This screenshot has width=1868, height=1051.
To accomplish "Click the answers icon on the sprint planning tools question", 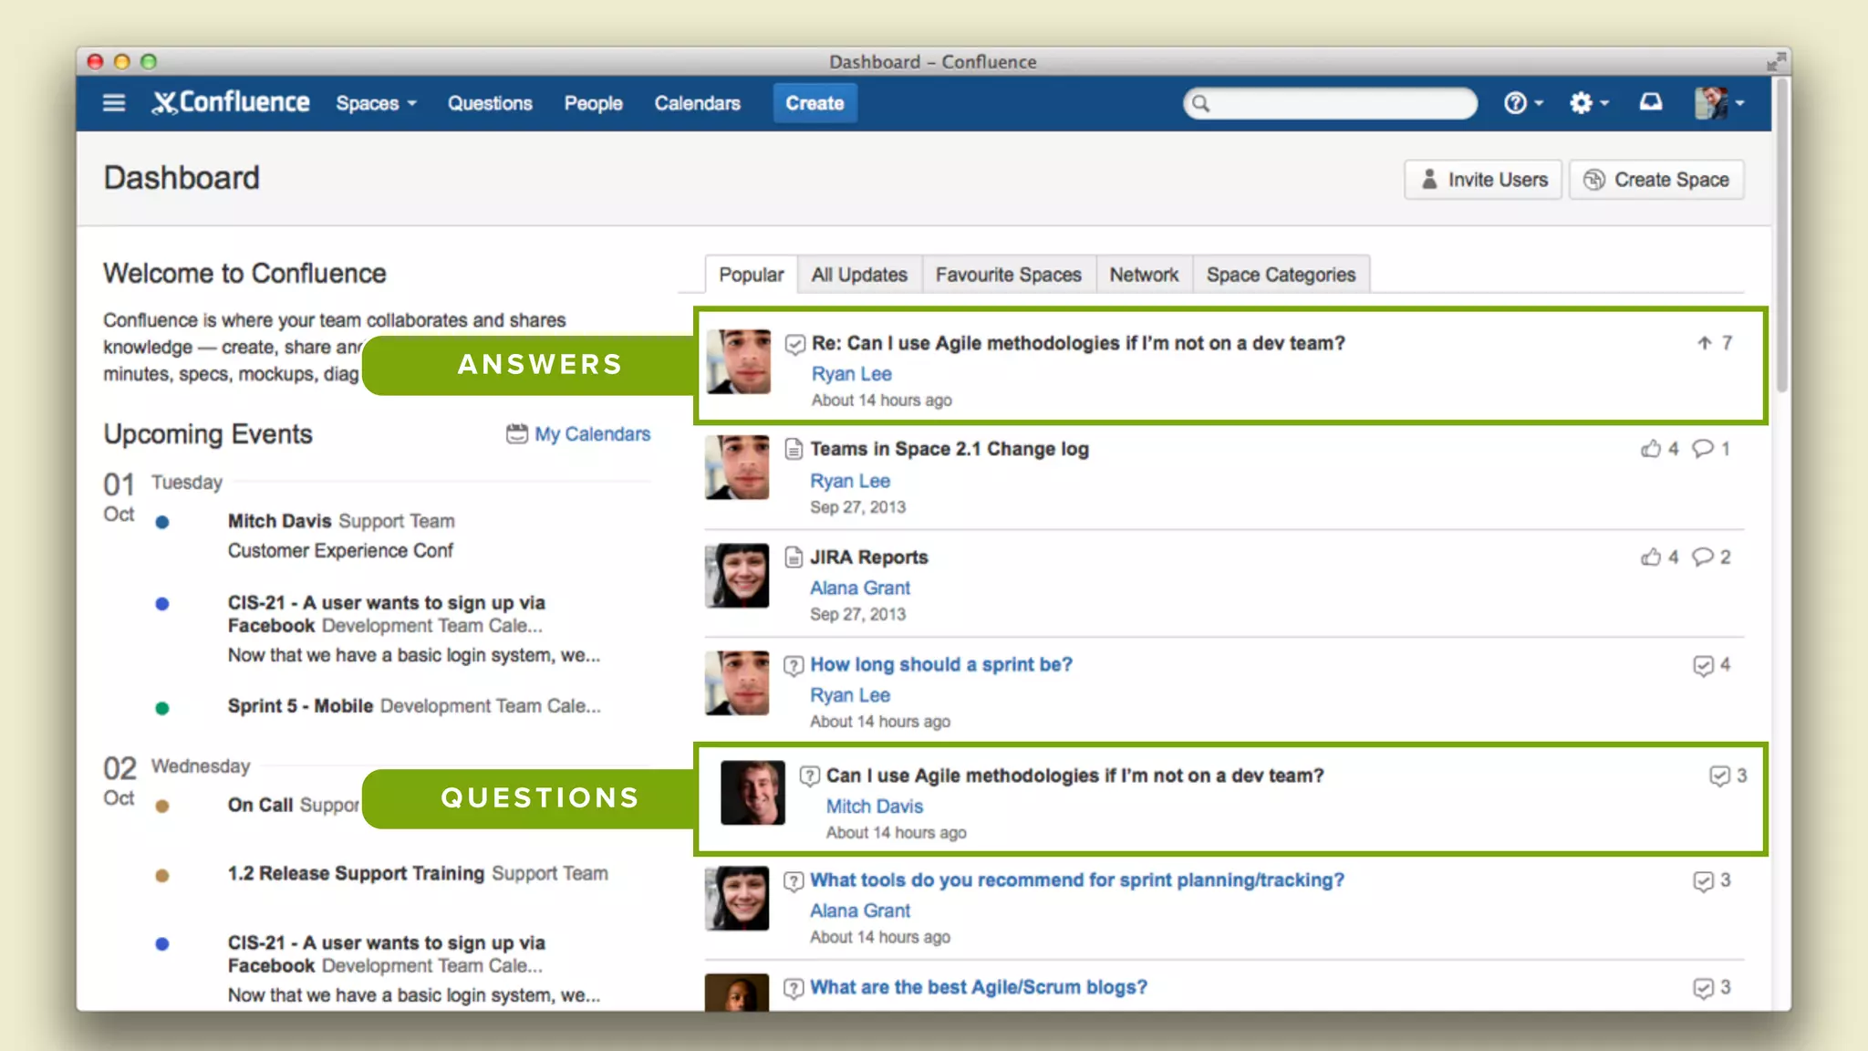I will [1703, 881].
